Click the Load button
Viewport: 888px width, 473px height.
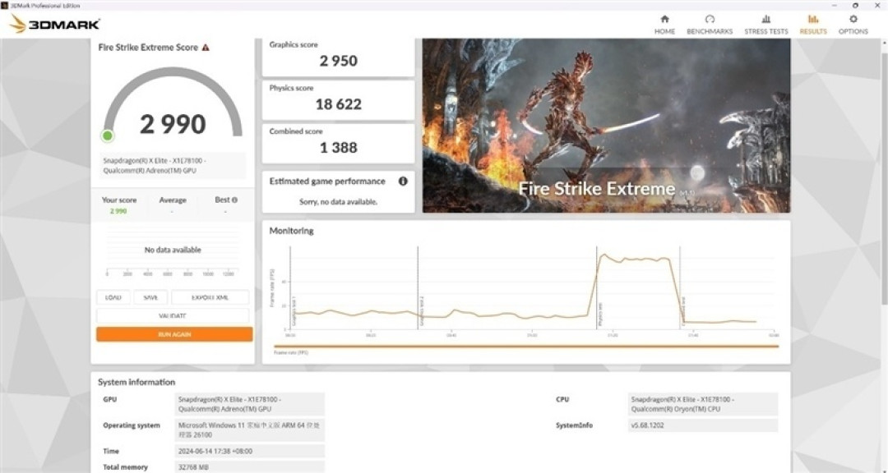pos(113,297)
